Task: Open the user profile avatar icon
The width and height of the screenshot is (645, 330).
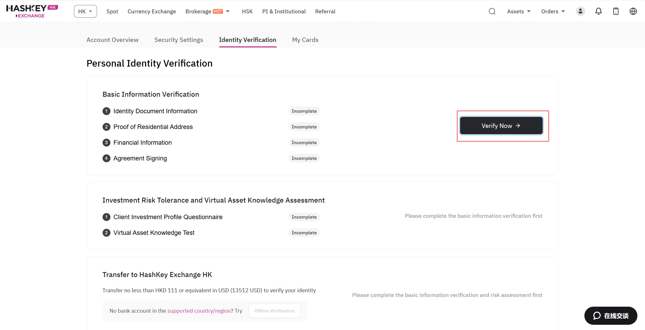Action: (x=580, y=11)
